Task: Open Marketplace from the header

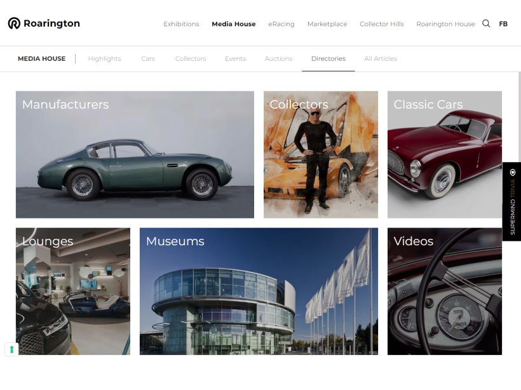Action: [327, 24]
